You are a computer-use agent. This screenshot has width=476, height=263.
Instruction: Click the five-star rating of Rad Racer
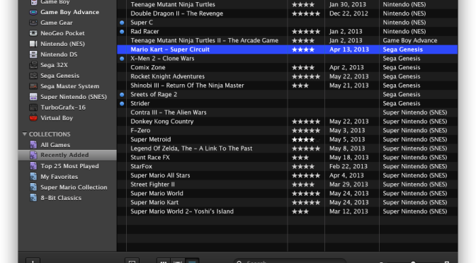pyautogui.click(x=306, y=32)
